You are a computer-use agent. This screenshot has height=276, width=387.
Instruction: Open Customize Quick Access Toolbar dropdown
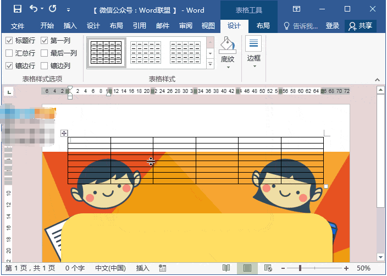coord(68,10)
